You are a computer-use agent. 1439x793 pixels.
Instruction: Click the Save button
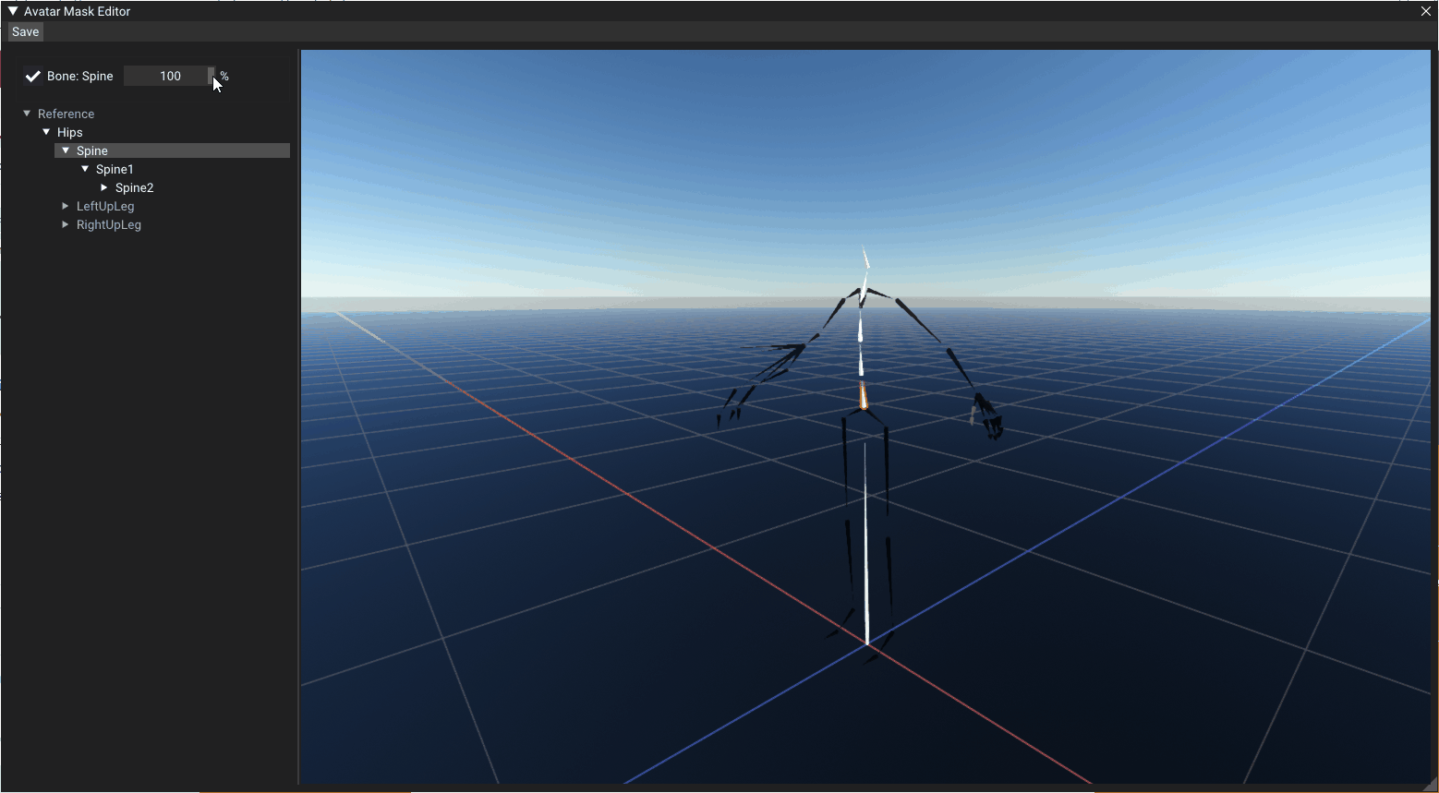pyautogui.click(x=26, y=31)
